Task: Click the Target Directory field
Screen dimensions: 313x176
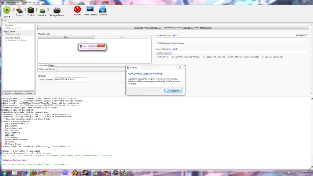Action: (71, 79)
